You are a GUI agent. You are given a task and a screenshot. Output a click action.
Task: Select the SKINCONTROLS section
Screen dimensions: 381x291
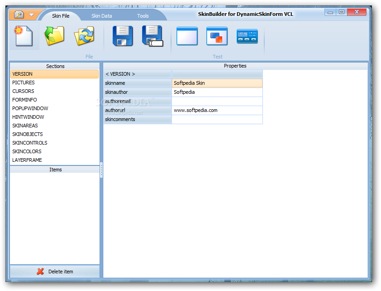tap(54, 143)
